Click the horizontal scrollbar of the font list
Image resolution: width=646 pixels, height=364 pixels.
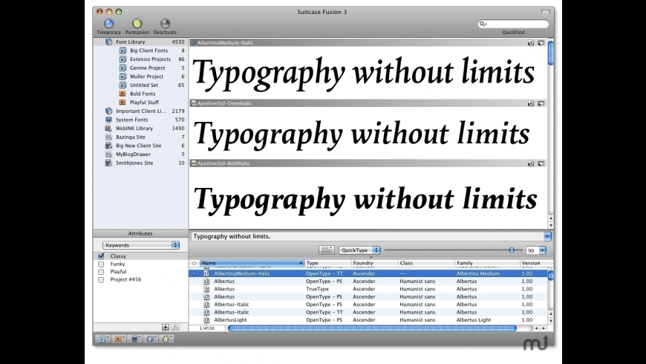tap(372, 328)
